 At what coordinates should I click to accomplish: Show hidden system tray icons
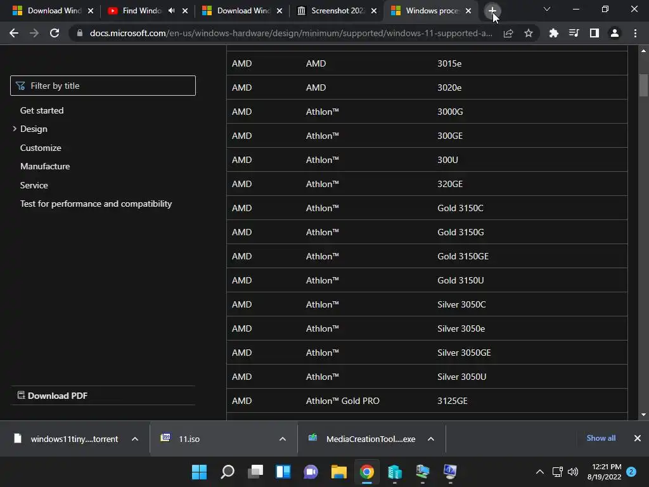[x=540, y=472]
